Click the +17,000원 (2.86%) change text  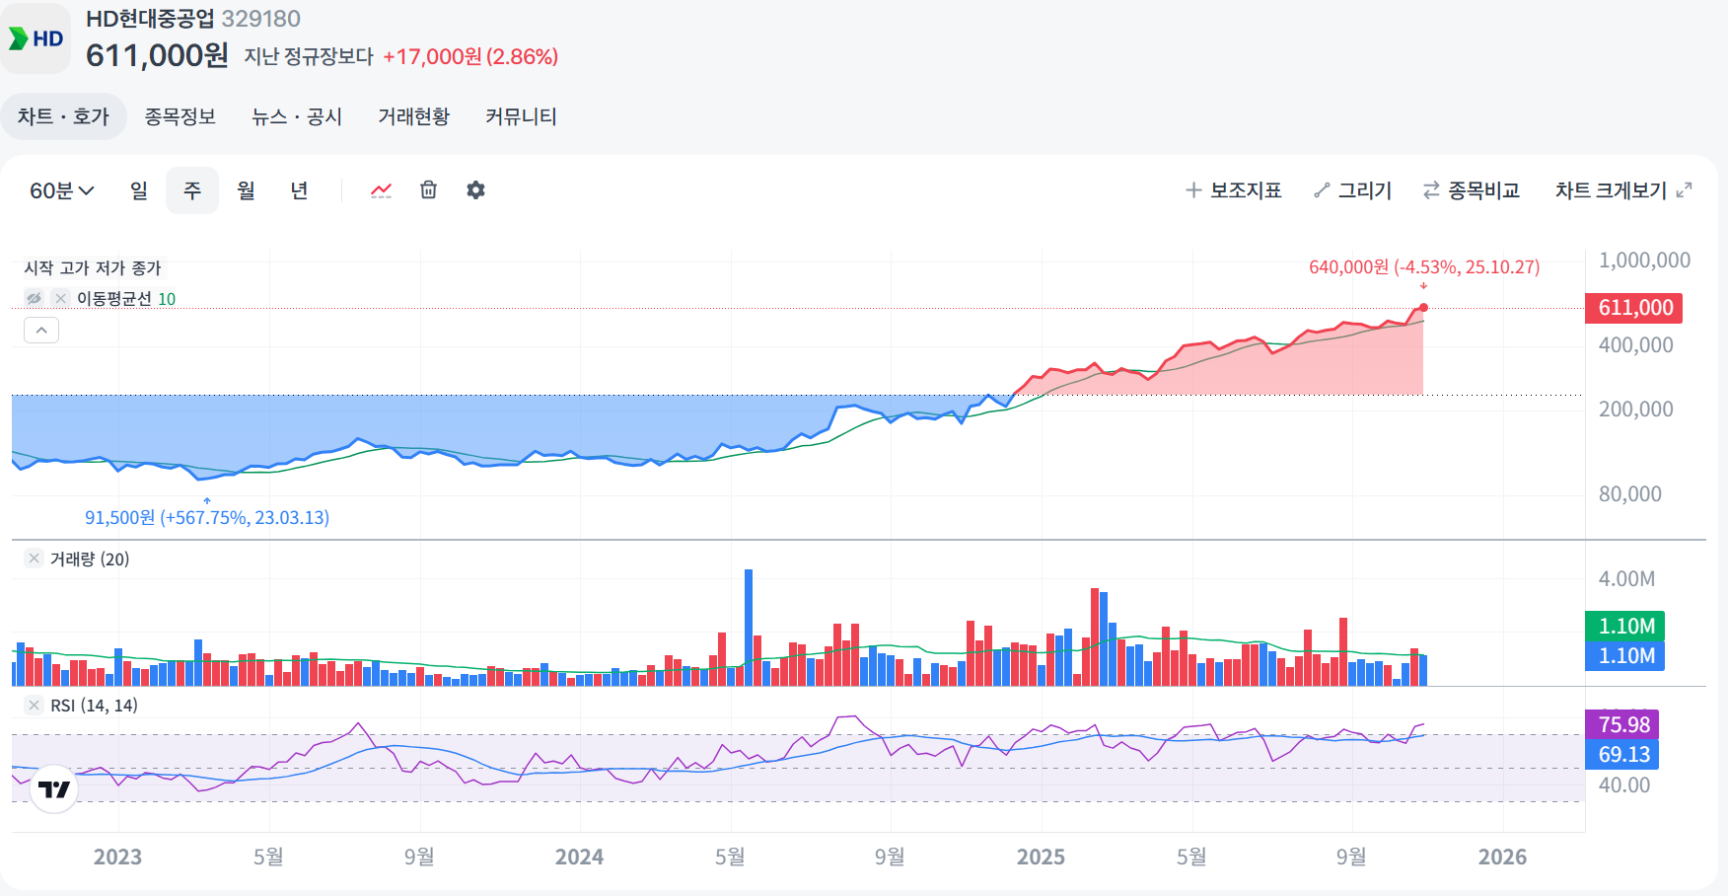click(x=470, y=56)
